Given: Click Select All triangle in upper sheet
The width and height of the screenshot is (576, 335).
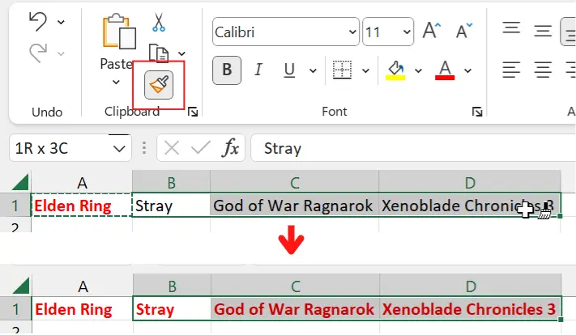Looking at the screenshot, I should (x=20, y=182).
